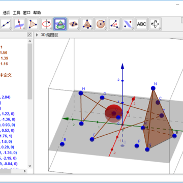This screenshot has width=183, height=183.
Task: Click the coordinate row ending 2.84)
Action: point(5,97)
